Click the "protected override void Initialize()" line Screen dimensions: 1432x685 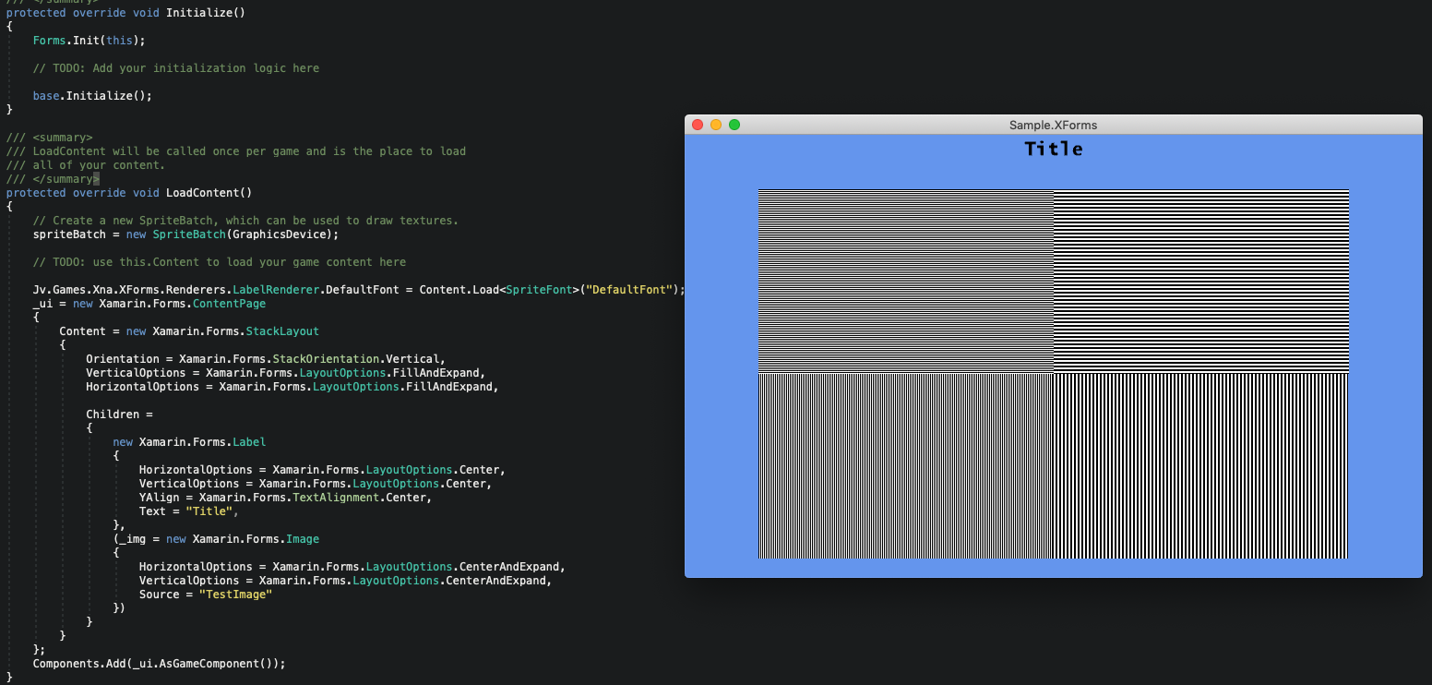[x=125, y=13]
